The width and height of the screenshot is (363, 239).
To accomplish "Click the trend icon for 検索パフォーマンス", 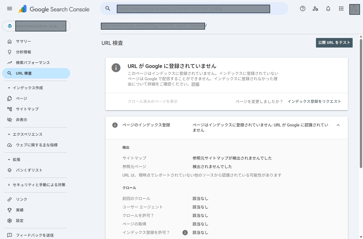I will (x=10, y=63).
